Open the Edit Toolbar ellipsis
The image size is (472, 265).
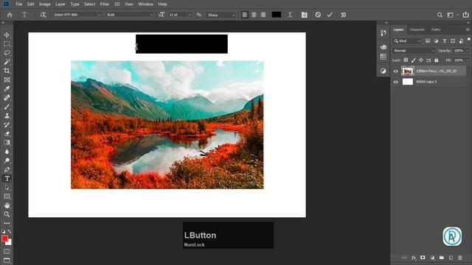pyautogui.click(x=7, y=223)
